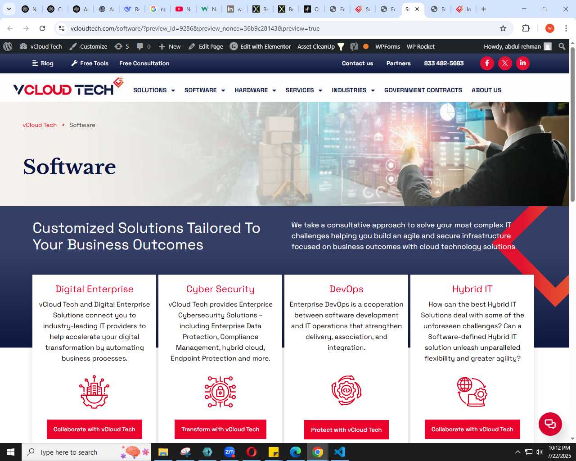Open the Contact us link
Image resolution: width=576 pixels, height=461 pixels.
click(x=357, y=63)
